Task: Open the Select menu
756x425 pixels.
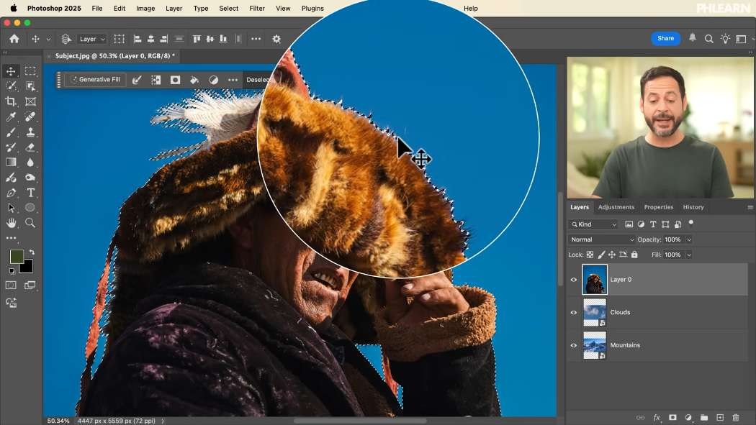Action: click(x=228, y=8)
